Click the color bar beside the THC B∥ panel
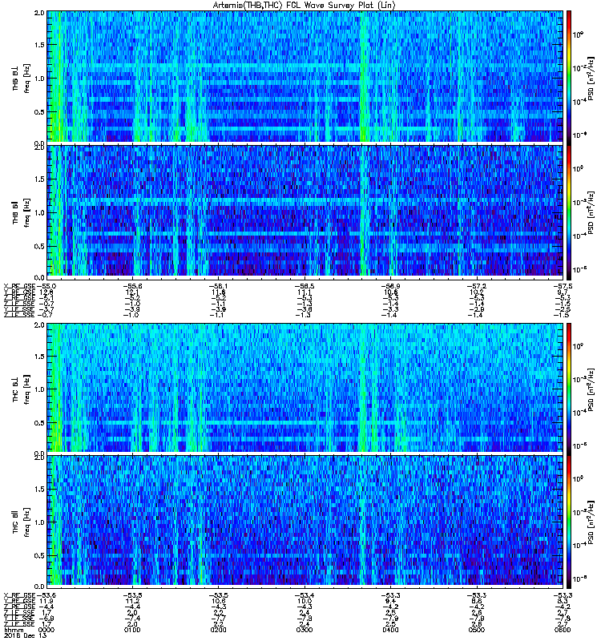601x641 pixels. (568, 522)
